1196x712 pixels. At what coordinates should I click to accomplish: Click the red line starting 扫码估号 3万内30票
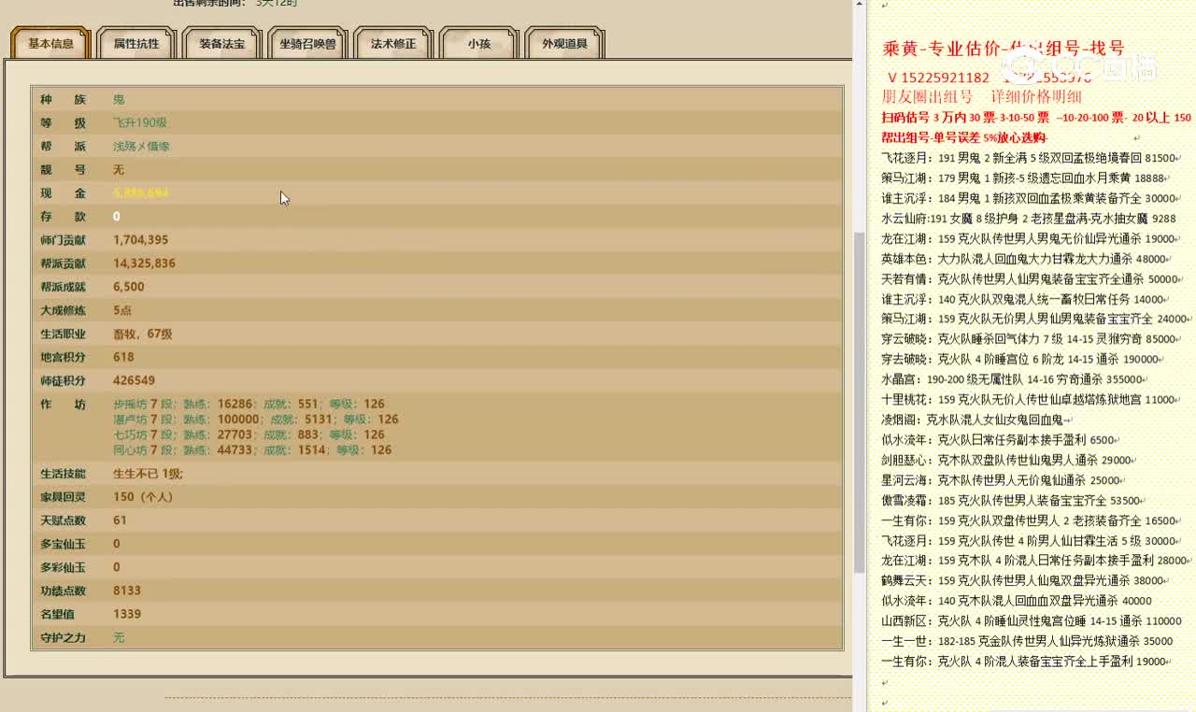[x=1036, y=118]
